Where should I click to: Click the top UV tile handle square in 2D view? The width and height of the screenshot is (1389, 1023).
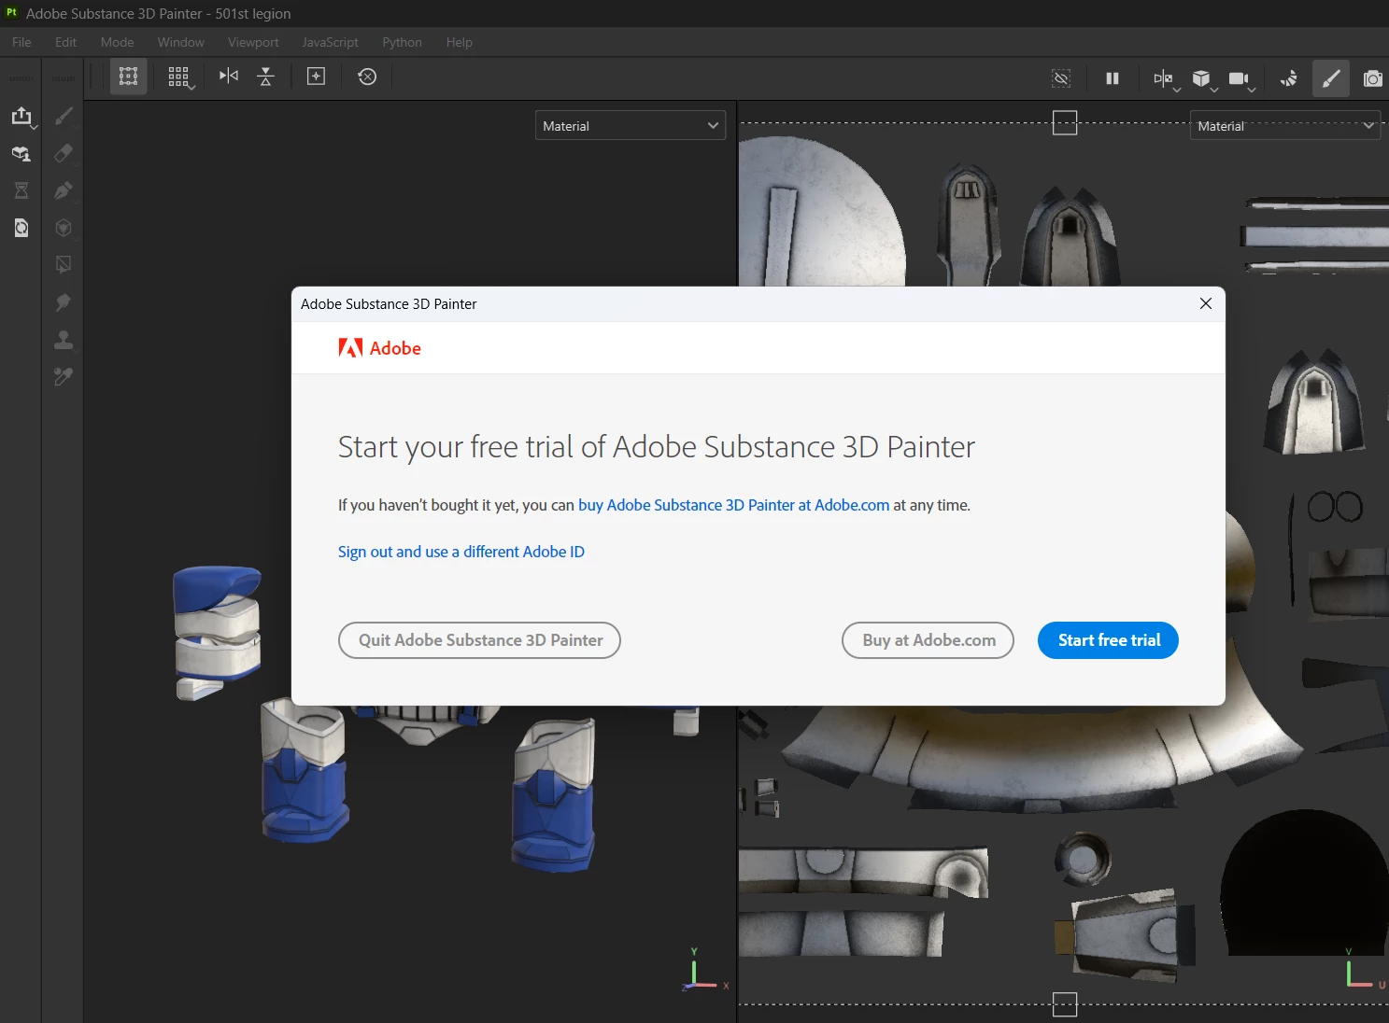[x=1065, y=122]
